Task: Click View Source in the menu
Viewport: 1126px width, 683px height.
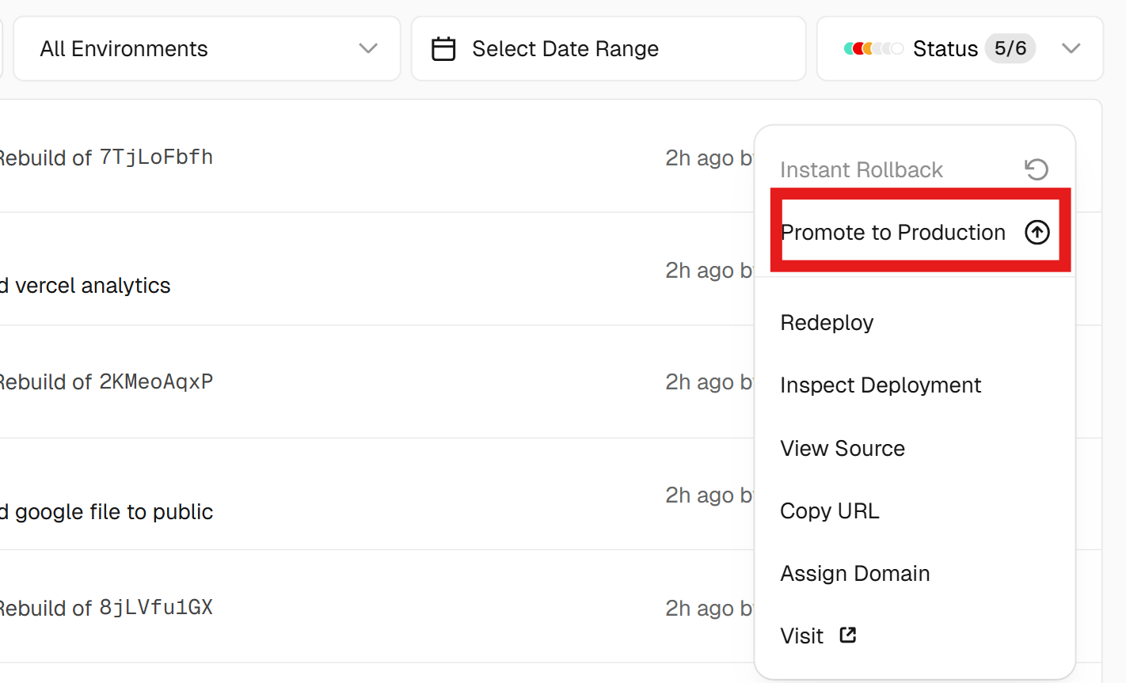Action: click(x=843, y=448)
